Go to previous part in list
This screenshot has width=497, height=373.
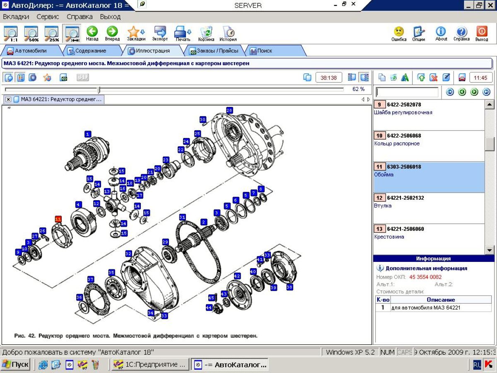462,92
